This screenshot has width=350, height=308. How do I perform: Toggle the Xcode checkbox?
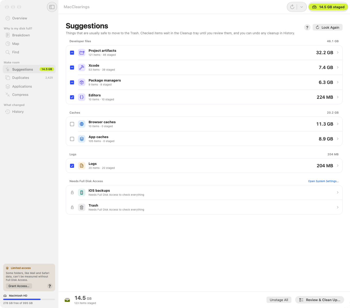pyautogui.click(x=72, y=67)
